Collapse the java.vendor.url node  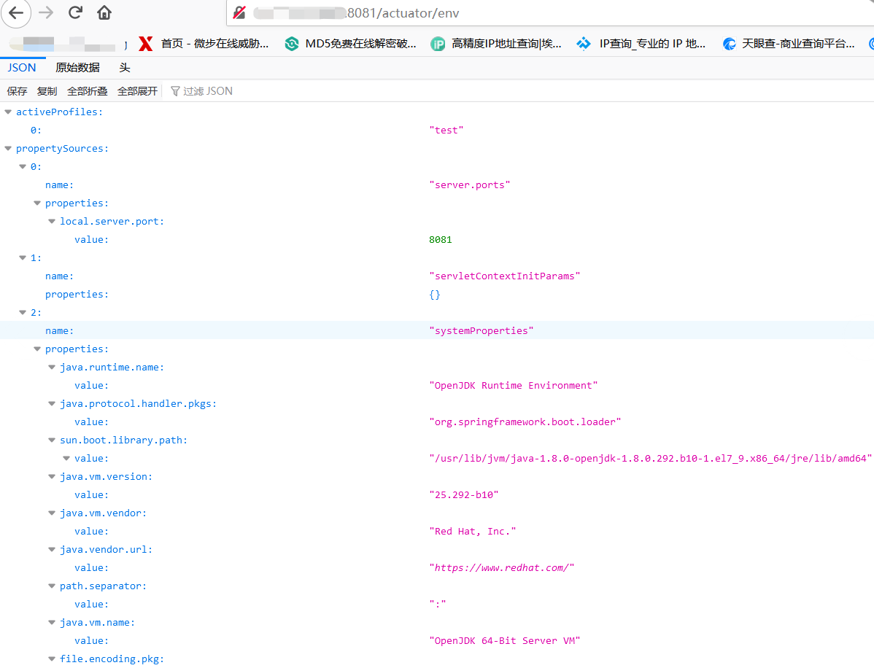(x=52, y=549)
